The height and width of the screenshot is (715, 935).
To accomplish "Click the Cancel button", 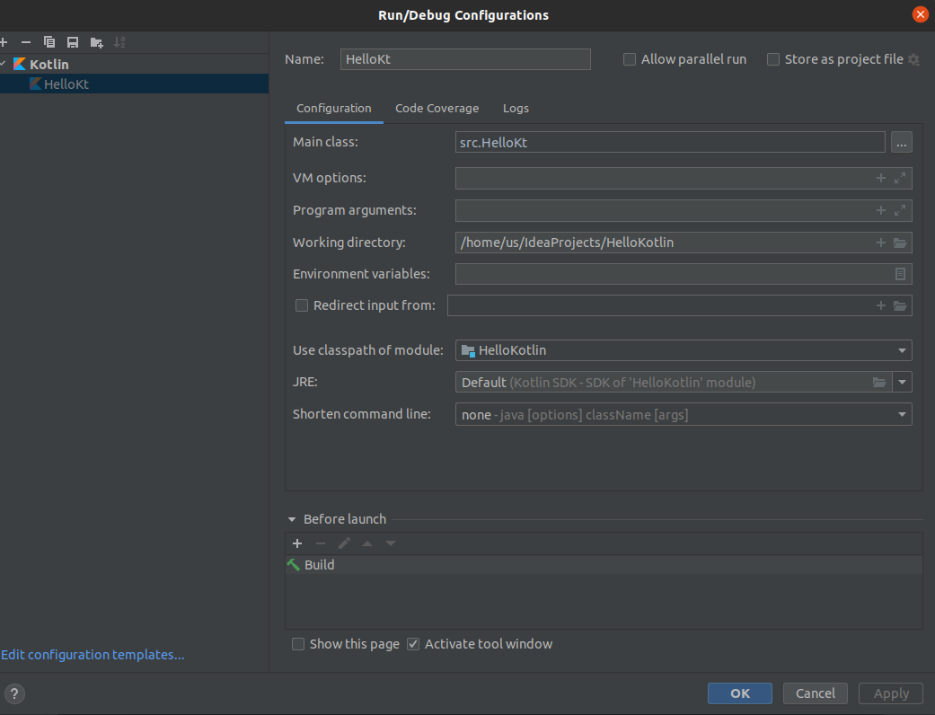I will coord(816,693).
